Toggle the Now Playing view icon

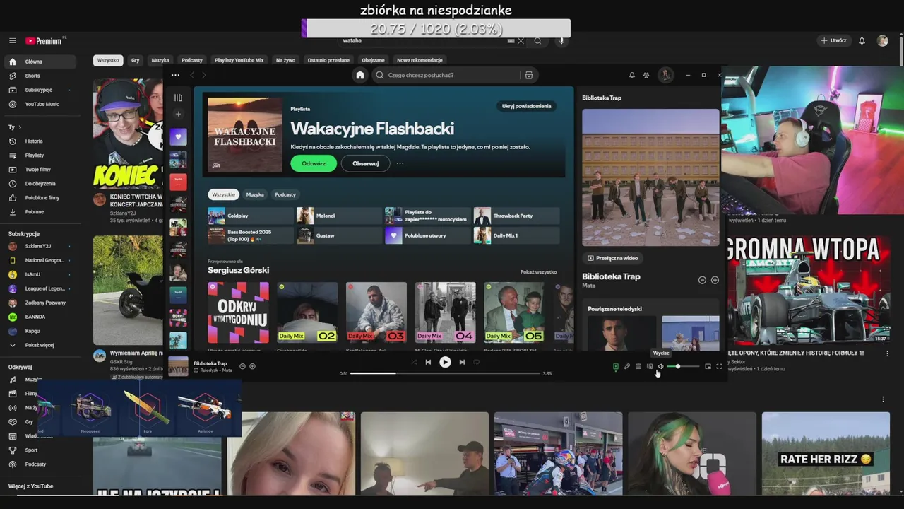pos(616,366)
